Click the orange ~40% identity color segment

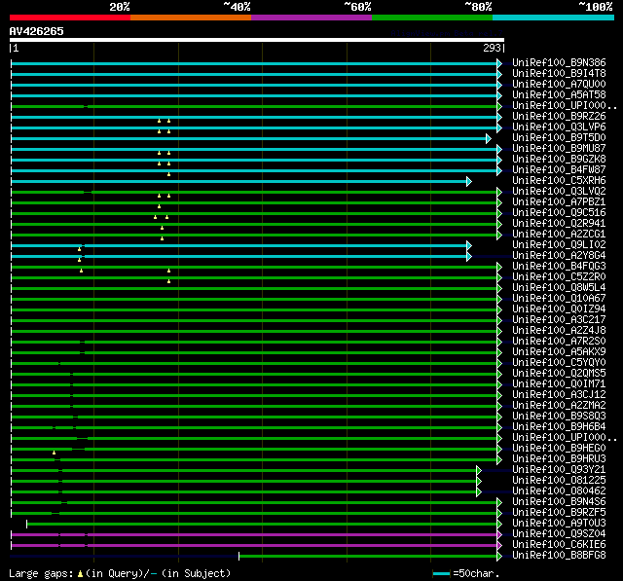tap(191, 18)
